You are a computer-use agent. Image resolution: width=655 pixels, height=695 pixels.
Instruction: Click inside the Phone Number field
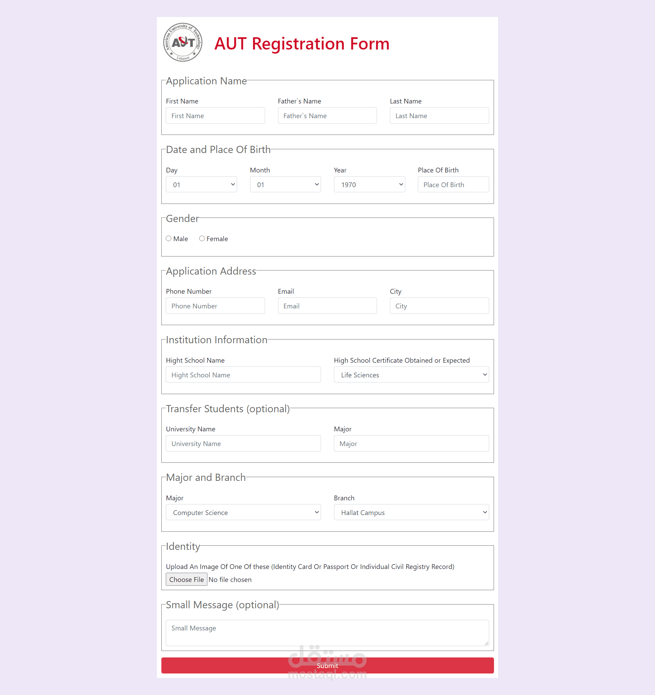point(215,306)
